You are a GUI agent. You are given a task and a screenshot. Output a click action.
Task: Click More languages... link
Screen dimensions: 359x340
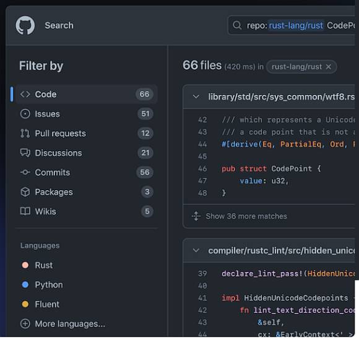tap(70, 324)
